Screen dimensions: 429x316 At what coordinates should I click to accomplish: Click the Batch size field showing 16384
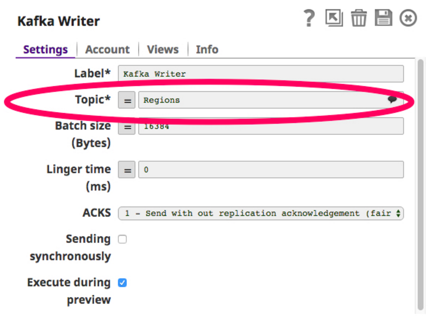pos(271,126)
